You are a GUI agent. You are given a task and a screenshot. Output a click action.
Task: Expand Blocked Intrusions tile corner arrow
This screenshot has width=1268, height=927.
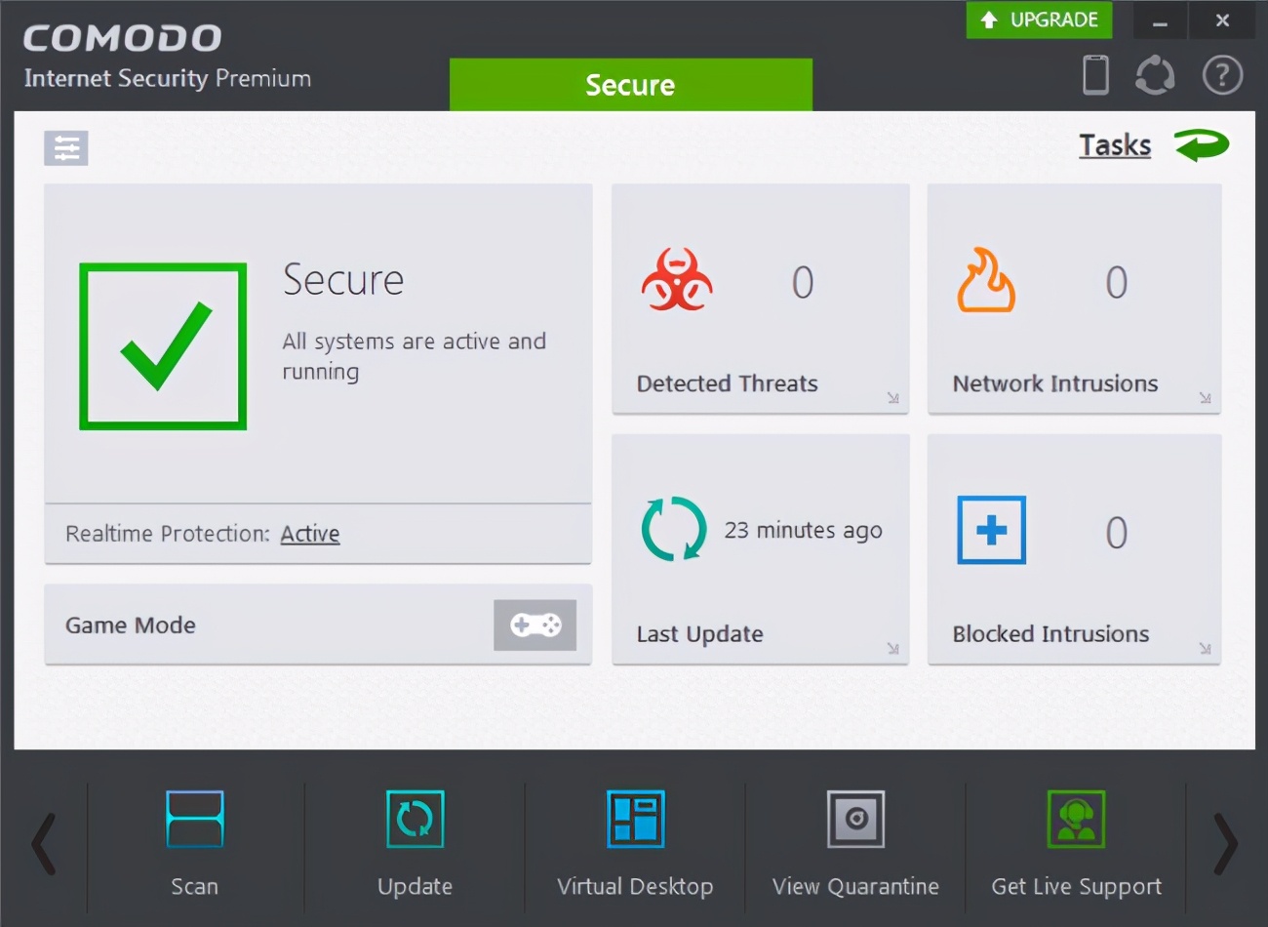[1206, 648]
